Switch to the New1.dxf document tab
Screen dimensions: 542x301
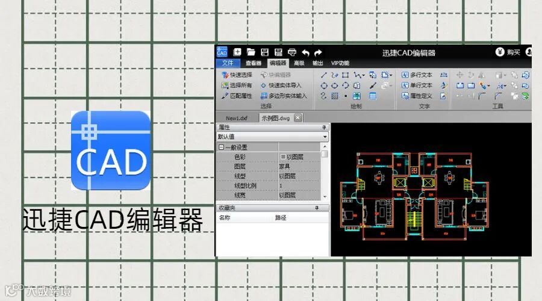237,118
